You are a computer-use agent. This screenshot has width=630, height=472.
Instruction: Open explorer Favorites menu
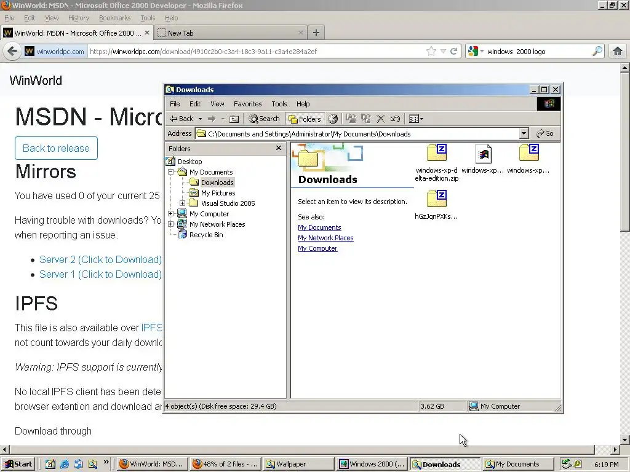click(x=247, y=104)
